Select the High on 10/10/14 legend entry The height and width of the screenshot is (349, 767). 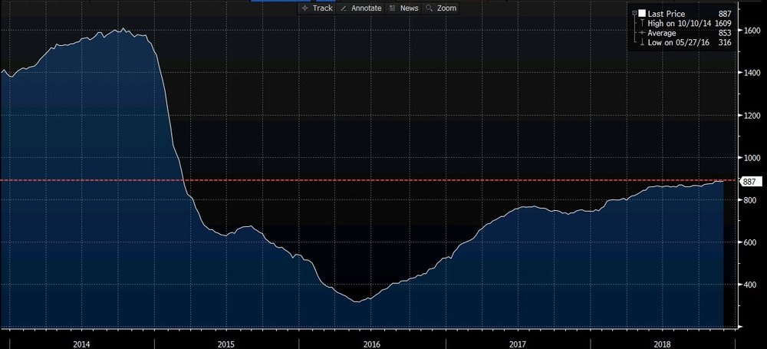click(x=679, y=23)
